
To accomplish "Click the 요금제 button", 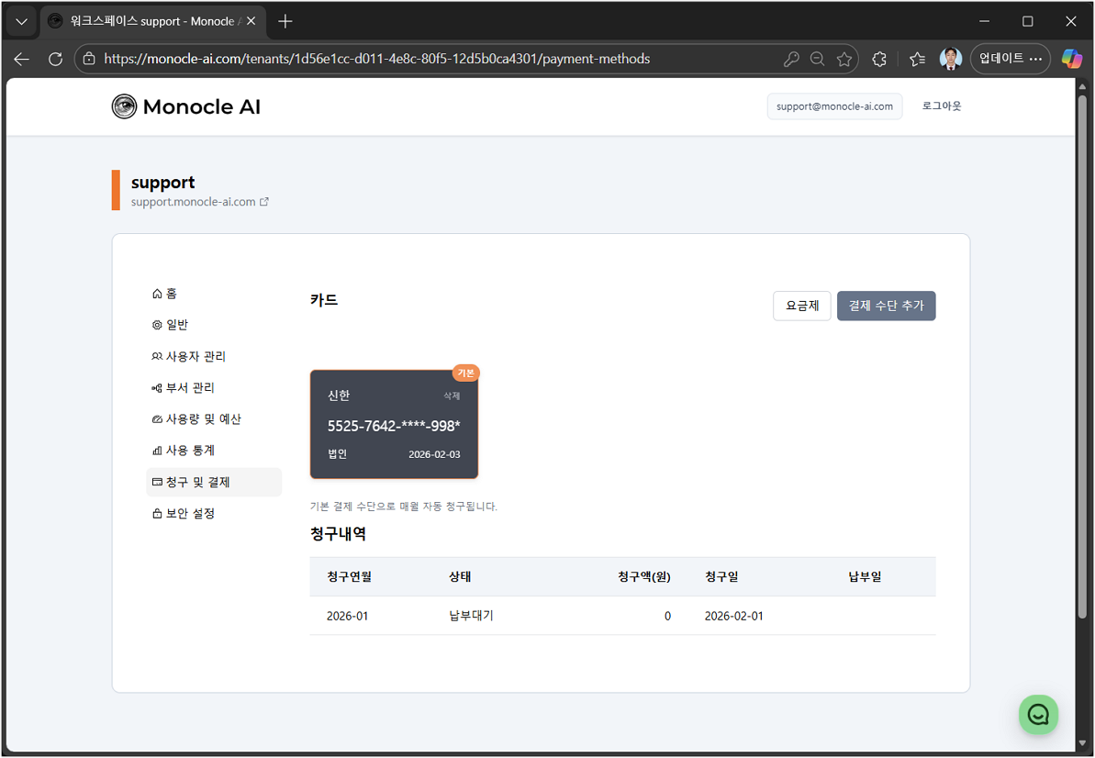I will [801, 306].
